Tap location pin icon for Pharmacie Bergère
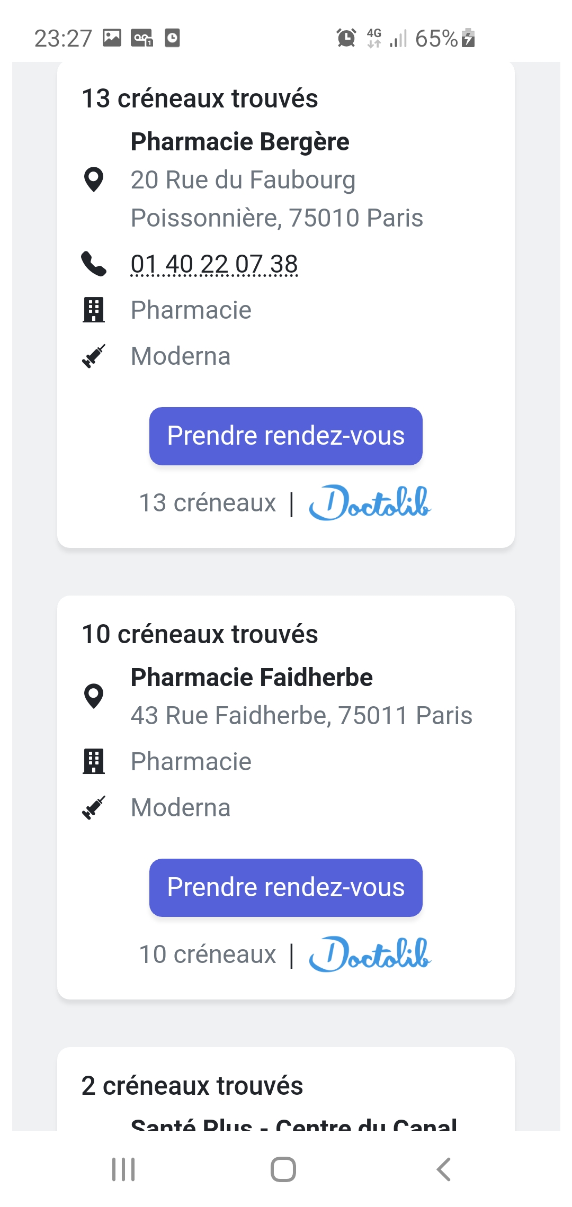This screenshot has width=572, height=1207. point(94,179)
